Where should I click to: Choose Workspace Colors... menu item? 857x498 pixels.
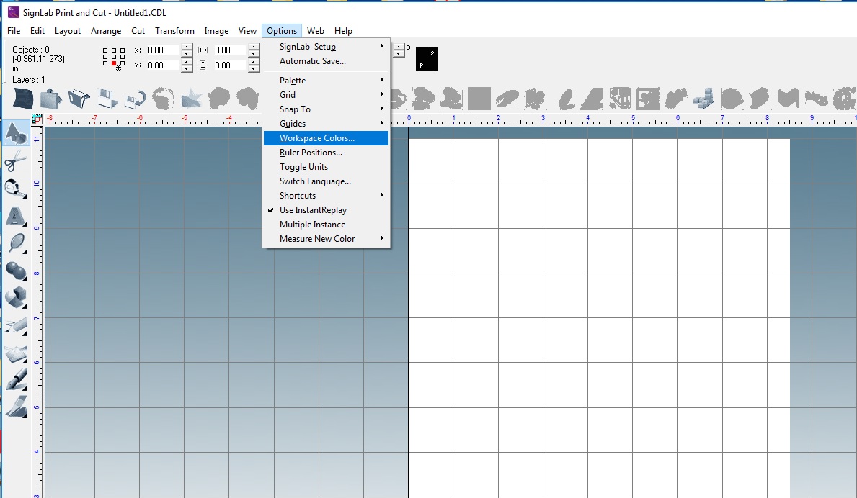(x=327, y=138)
